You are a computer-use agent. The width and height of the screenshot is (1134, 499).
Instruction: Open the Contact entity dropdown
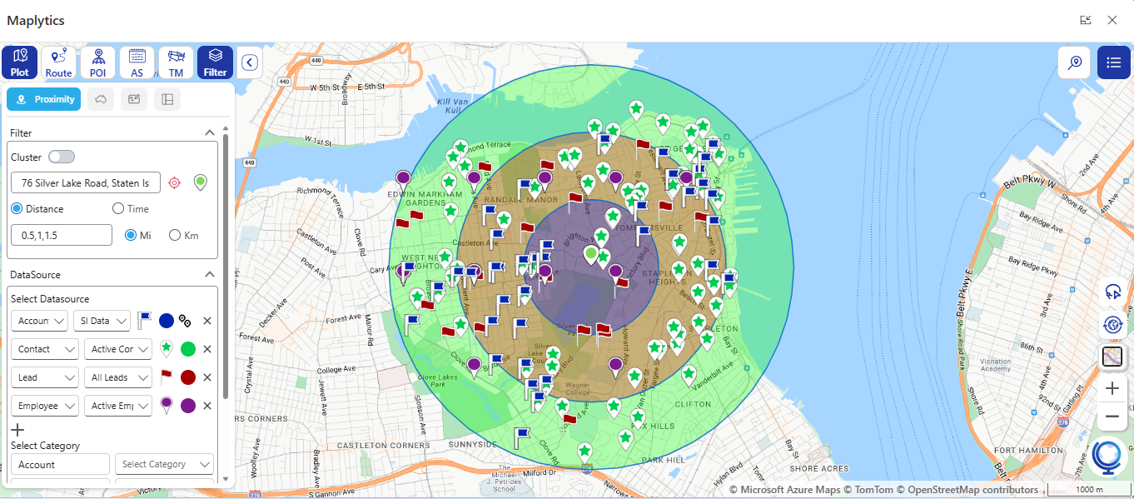[x=45, y=349]
